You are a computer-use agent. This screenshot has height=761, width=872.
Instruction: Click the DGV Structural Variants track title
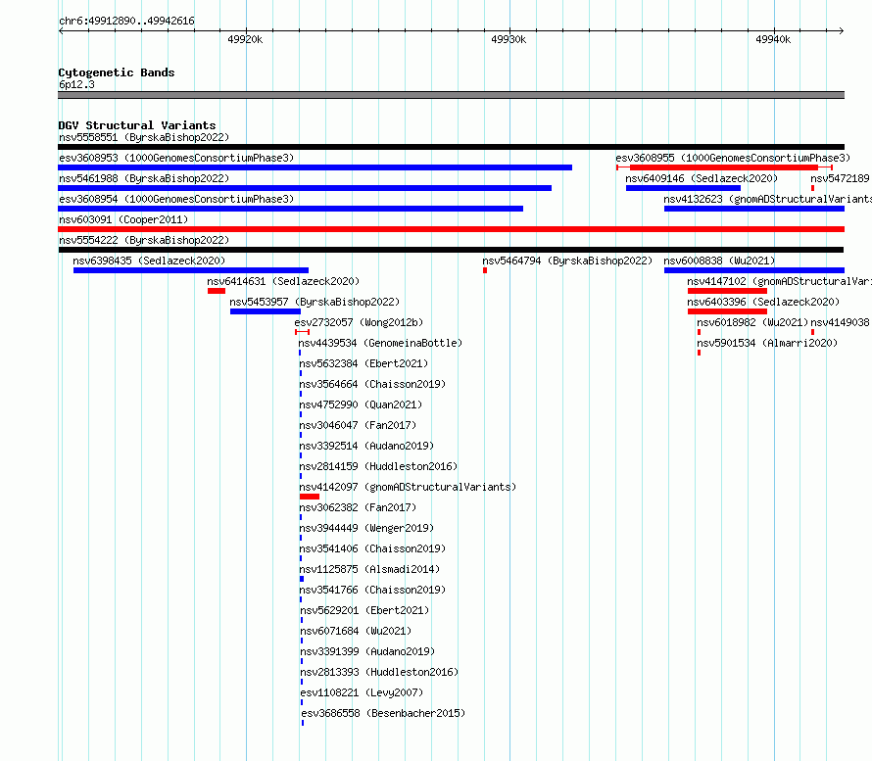[x=137, y=125]
